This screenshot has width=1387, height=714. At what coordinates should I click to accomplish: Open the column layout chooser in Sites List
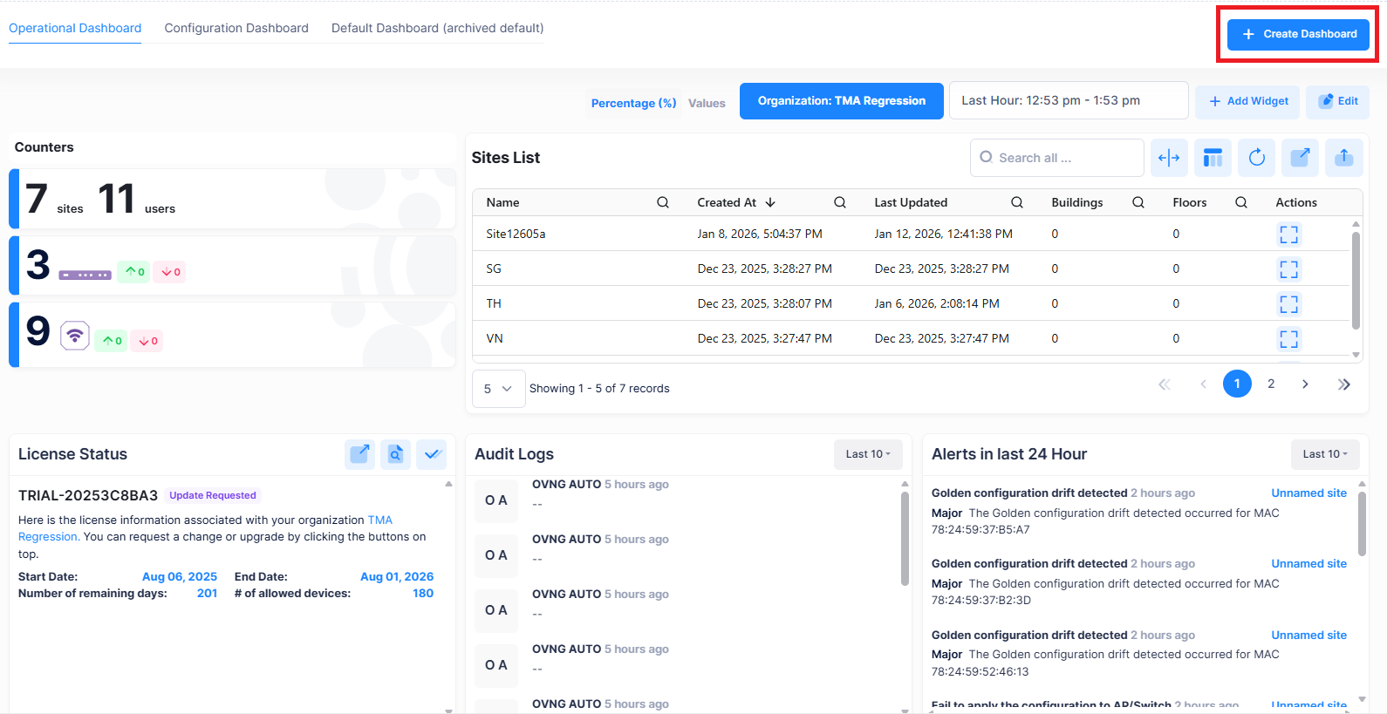1213,158
